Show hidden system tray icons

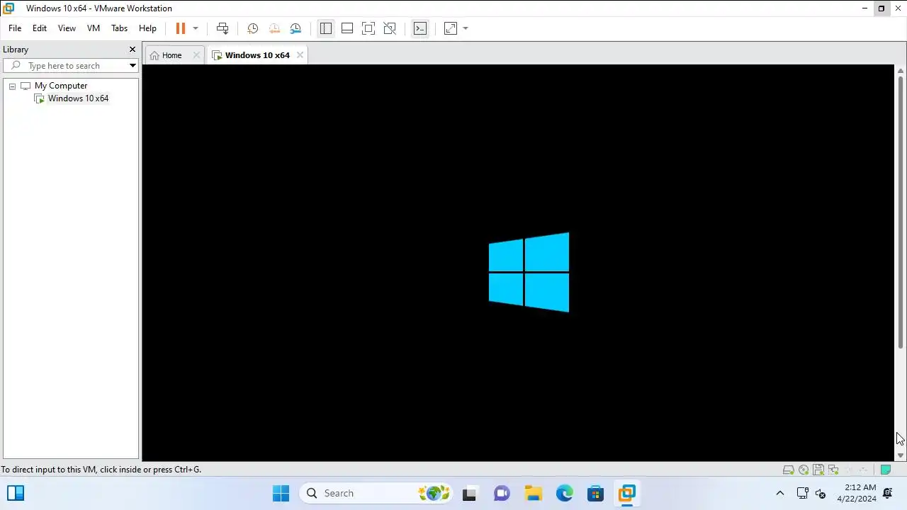[x=780, y=493]
